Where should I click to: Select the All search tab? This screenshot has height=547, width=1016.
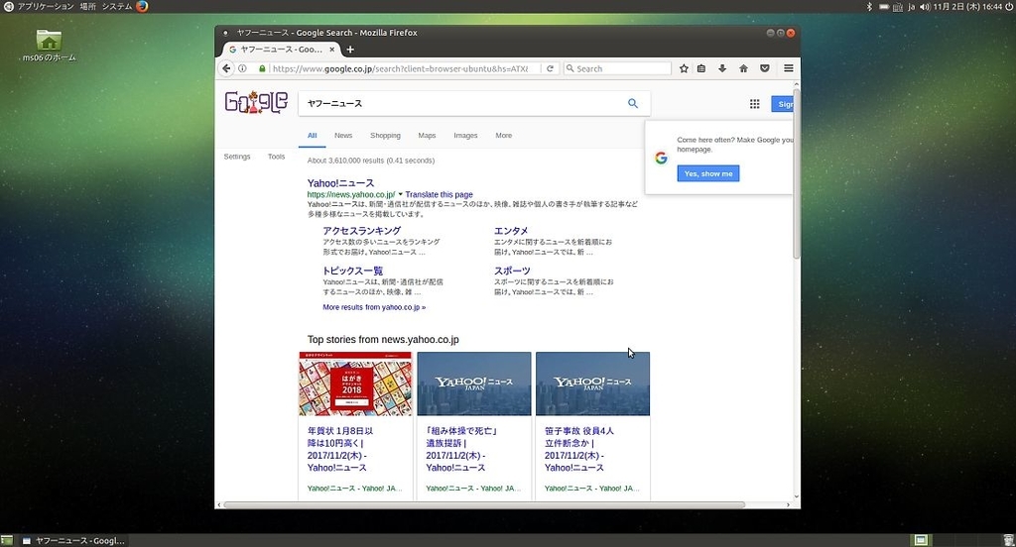click(x=312, y=136)
